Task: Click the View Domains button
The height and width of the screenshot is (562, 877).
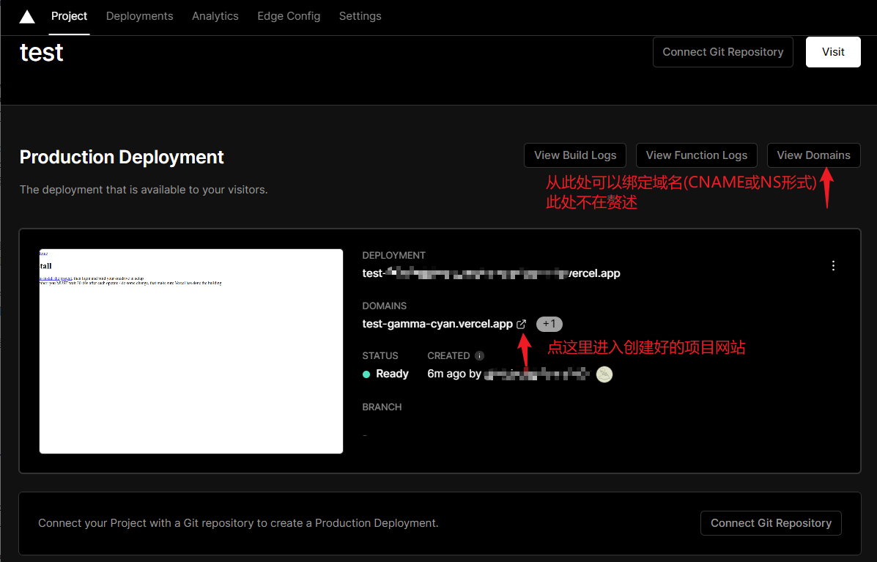Action: (813, 155)
